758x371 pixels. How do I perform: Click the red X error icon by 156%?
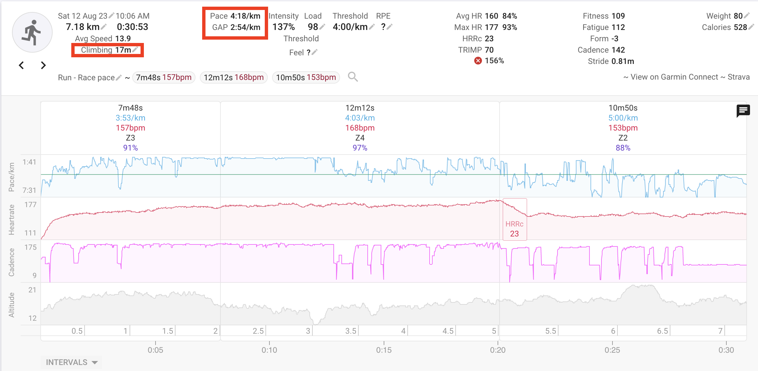point(478,61)
